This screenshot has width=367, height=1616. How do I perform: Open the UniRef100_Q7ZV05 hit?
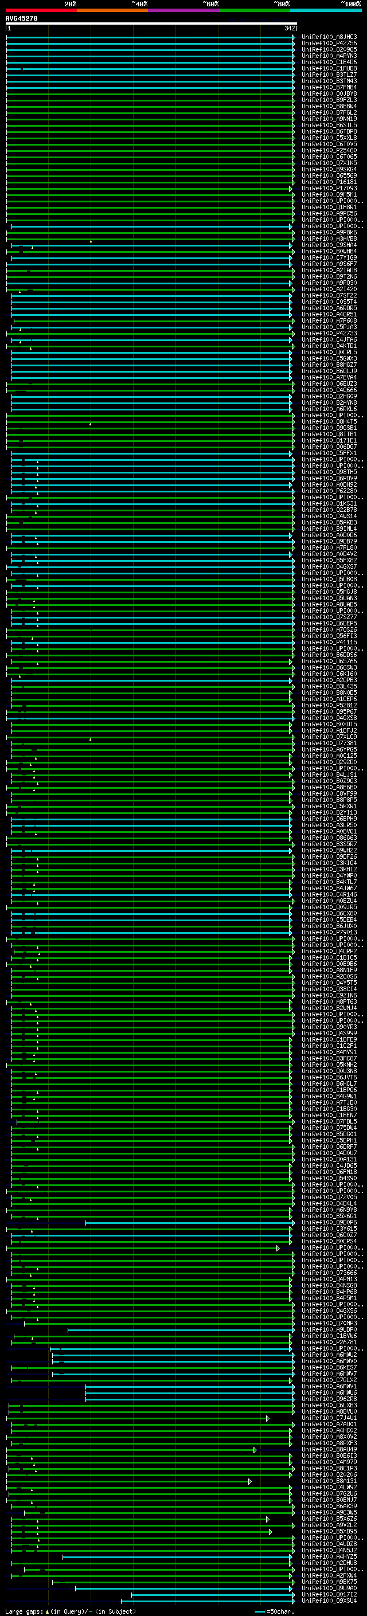(329, 1197)
